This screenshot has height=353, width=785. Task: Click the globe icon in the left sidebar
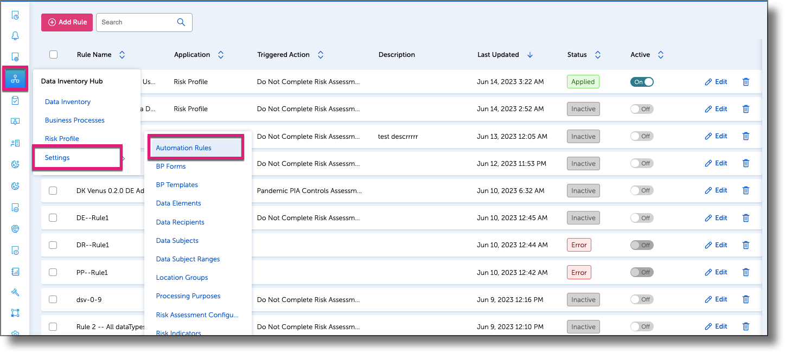click(x=15, y=229)
